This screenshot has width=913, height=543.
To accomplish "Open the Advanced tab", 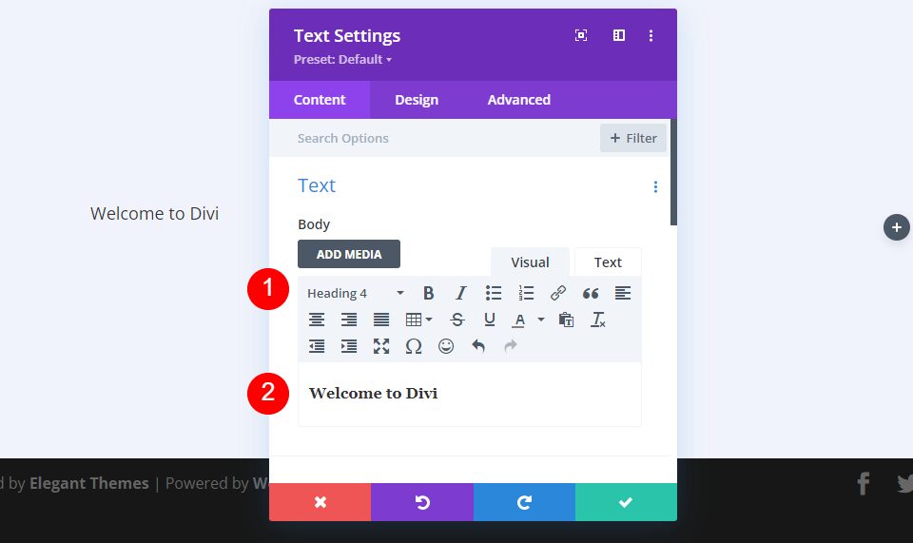I will point(519,100).
